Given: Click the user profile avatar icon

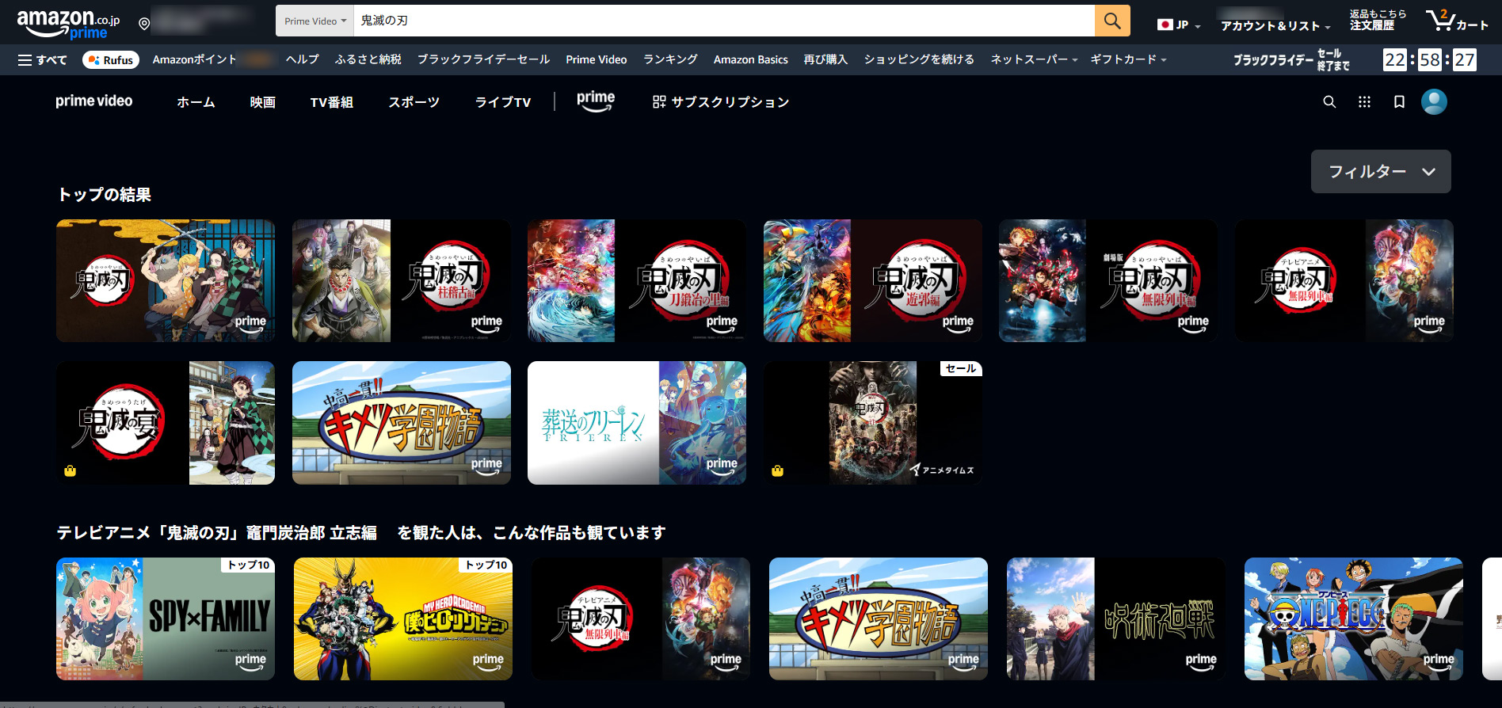Looking at the screenshot, I should tap(1434, 102).
